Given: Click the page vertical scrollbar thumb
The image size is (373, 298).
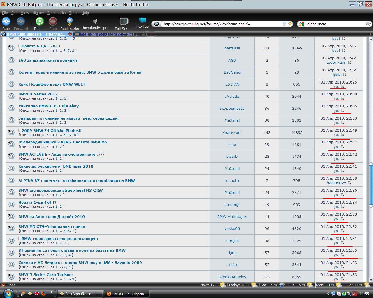Looking at the screenshot, I should click(x=371, y=185).
